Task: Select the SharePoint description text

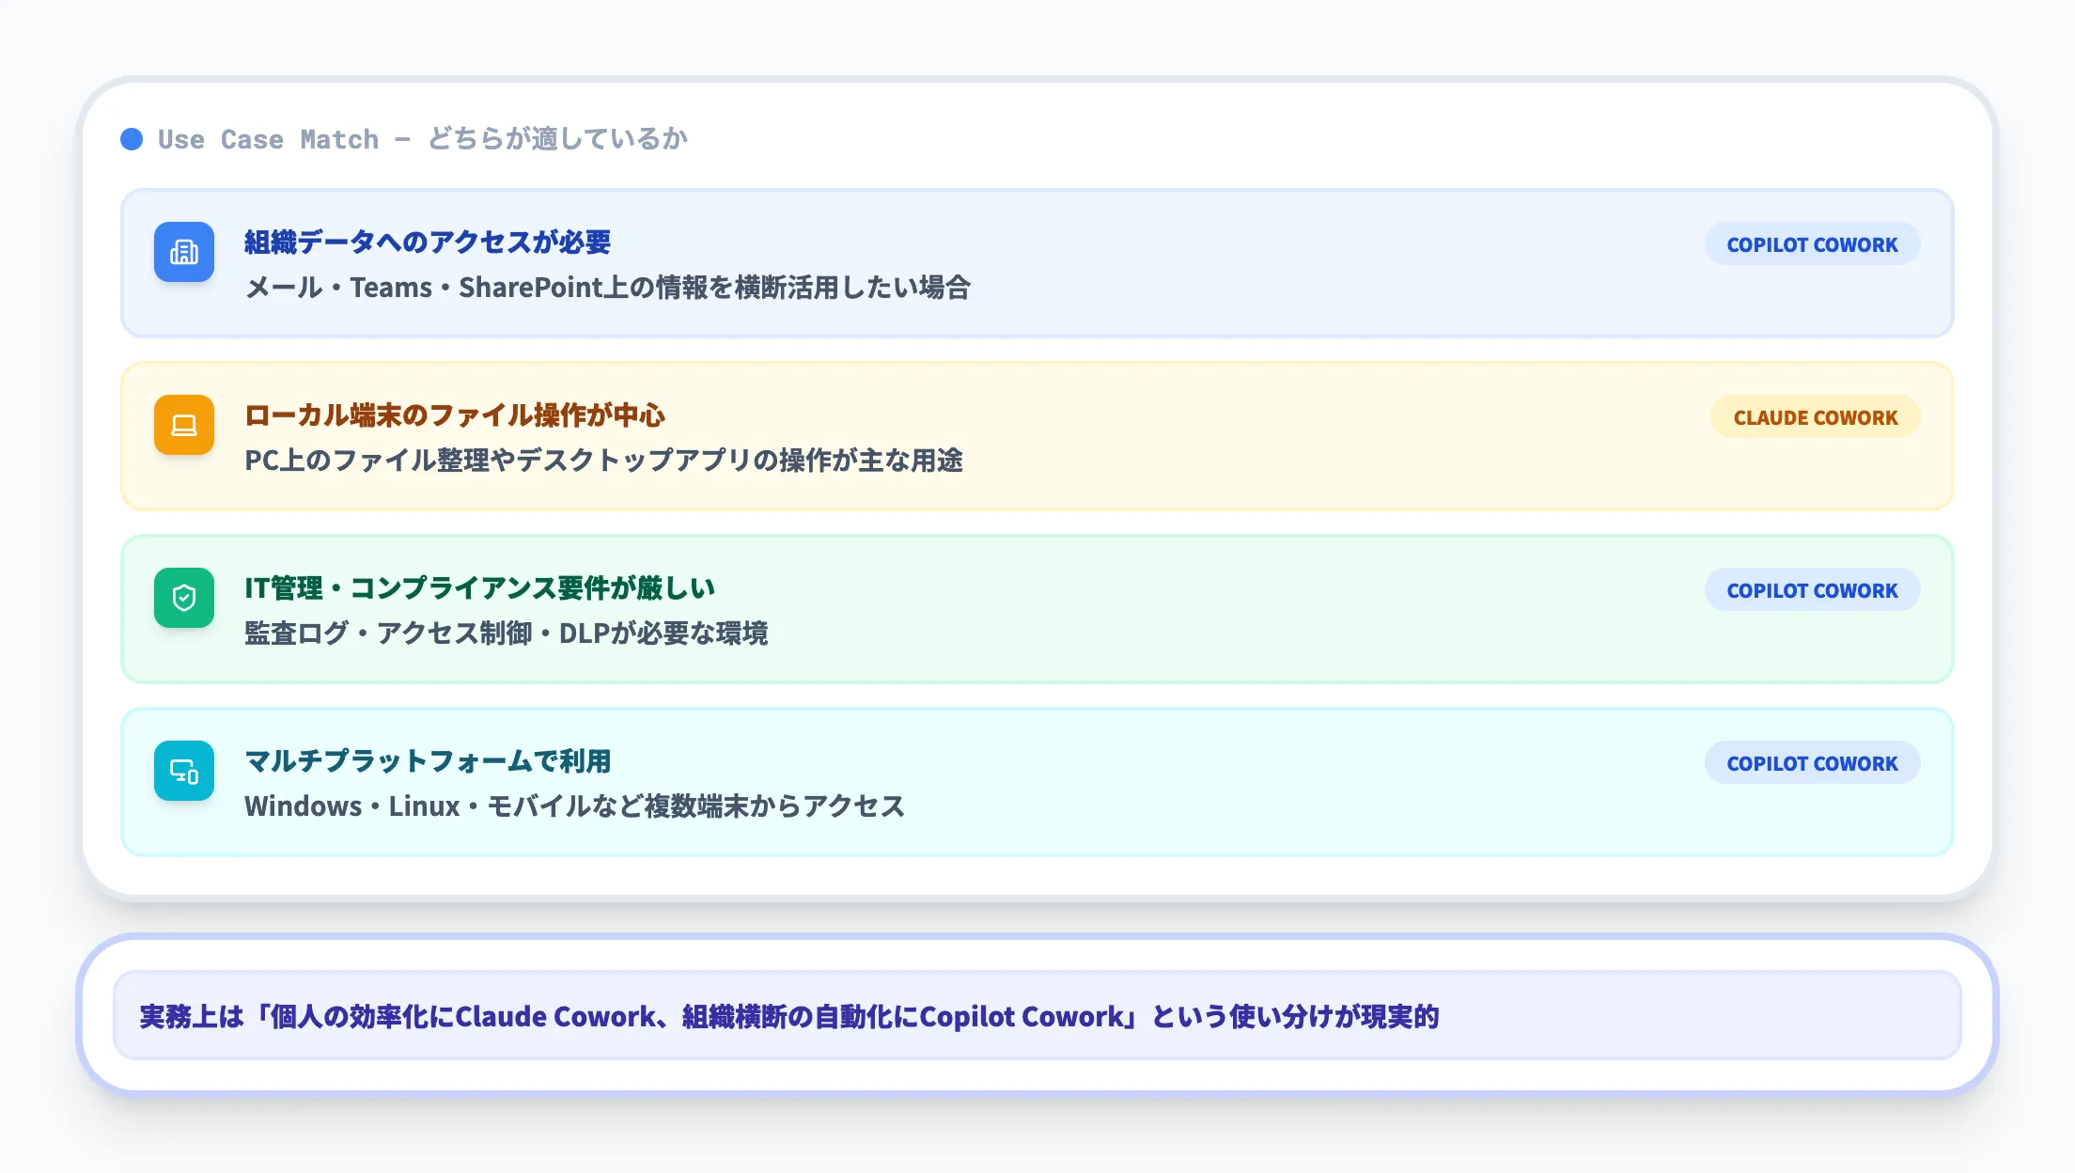Action: [x=609, y=288]
